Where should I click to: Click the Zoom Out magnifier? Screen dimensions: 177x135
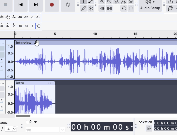109,2
